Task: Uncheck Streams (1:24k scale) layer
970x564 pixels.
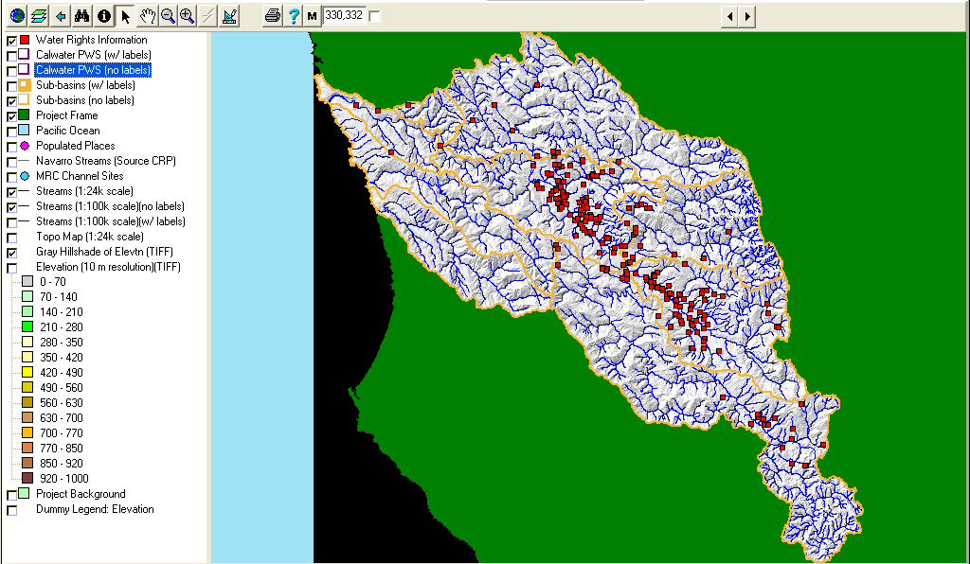Action: click(x=11, y=192)
